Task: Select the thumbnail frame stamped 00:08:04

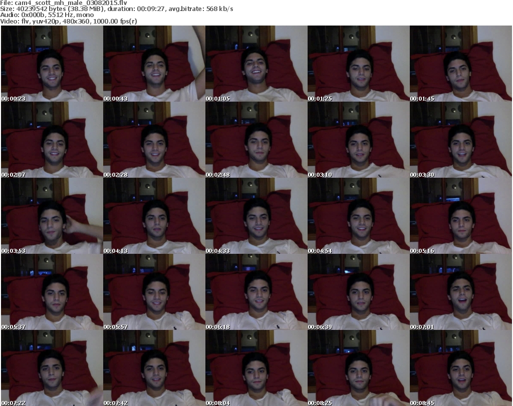Action: click(256, 368)
